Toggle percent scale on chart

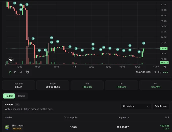(x=155, y=72)
